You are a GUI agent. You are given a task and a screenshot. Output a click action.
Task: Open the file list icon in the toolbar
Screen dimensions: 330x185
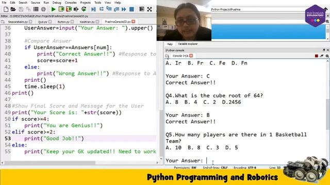pyautogui.click(x=36, y=9)
